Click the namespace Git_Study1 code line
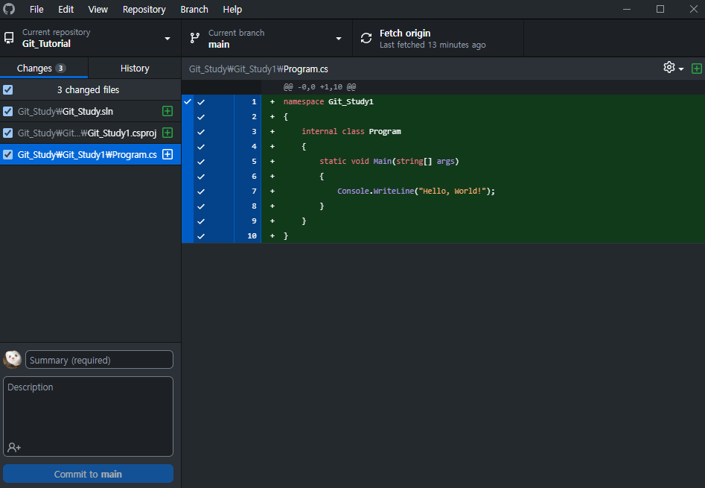 328,101
